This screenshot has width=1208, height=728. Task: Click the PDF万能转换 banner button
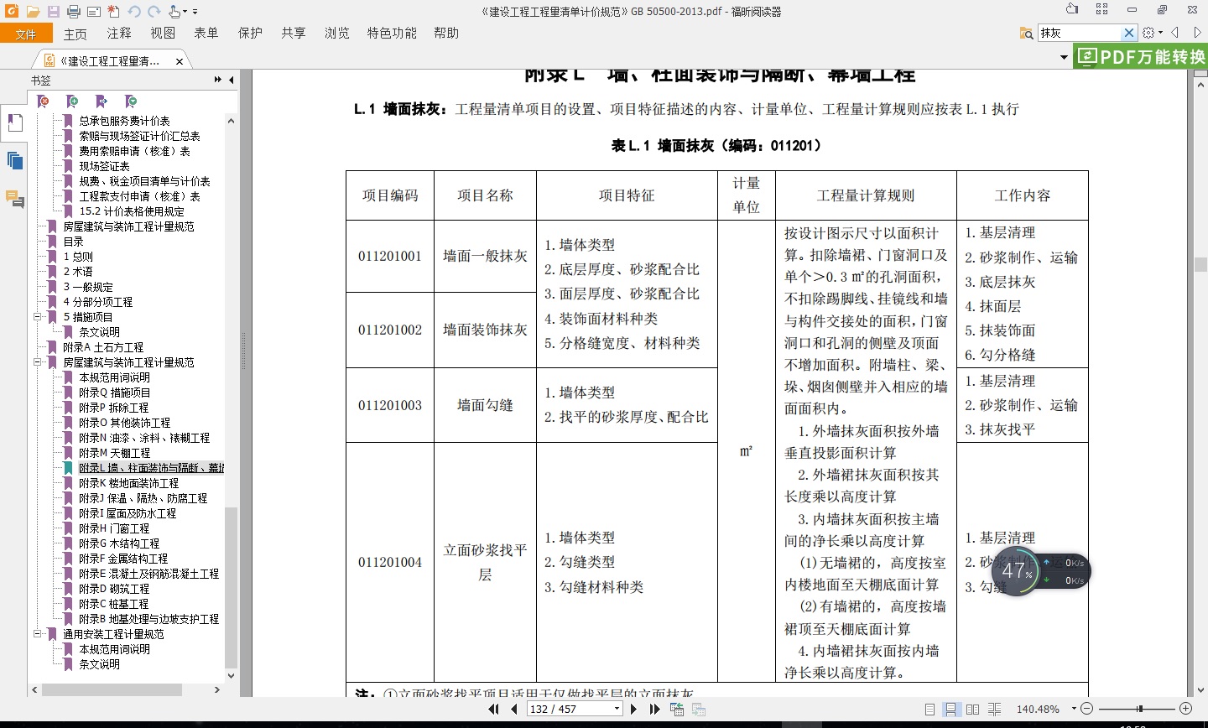(x=1141, y=57)
